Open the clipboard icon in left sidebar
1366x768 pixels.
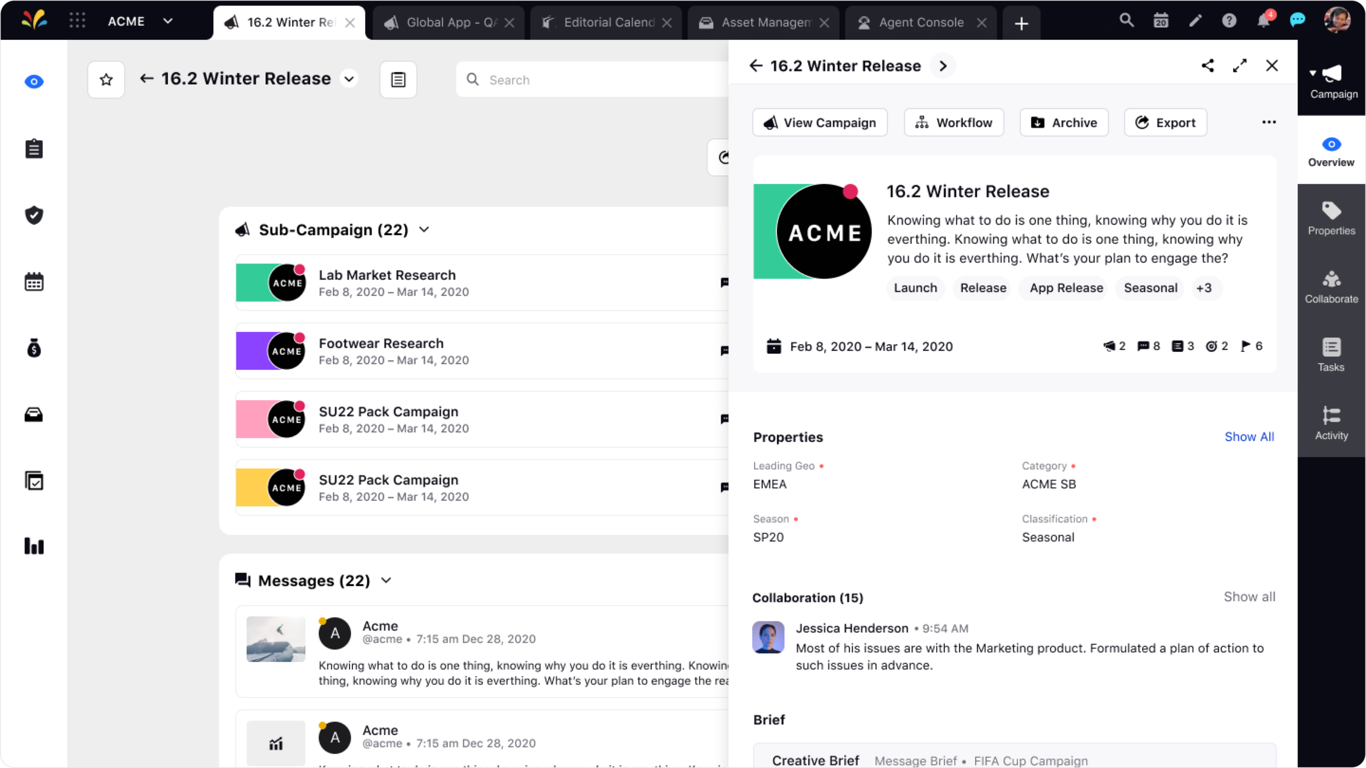(x=34, y=149)
